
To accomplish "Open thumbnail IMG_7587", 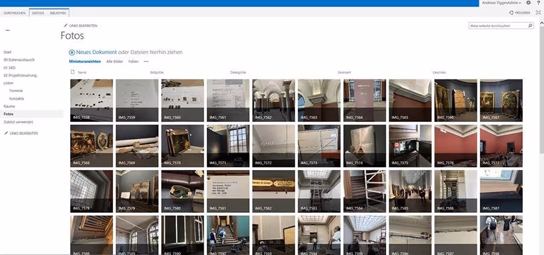I will point(501,191).
